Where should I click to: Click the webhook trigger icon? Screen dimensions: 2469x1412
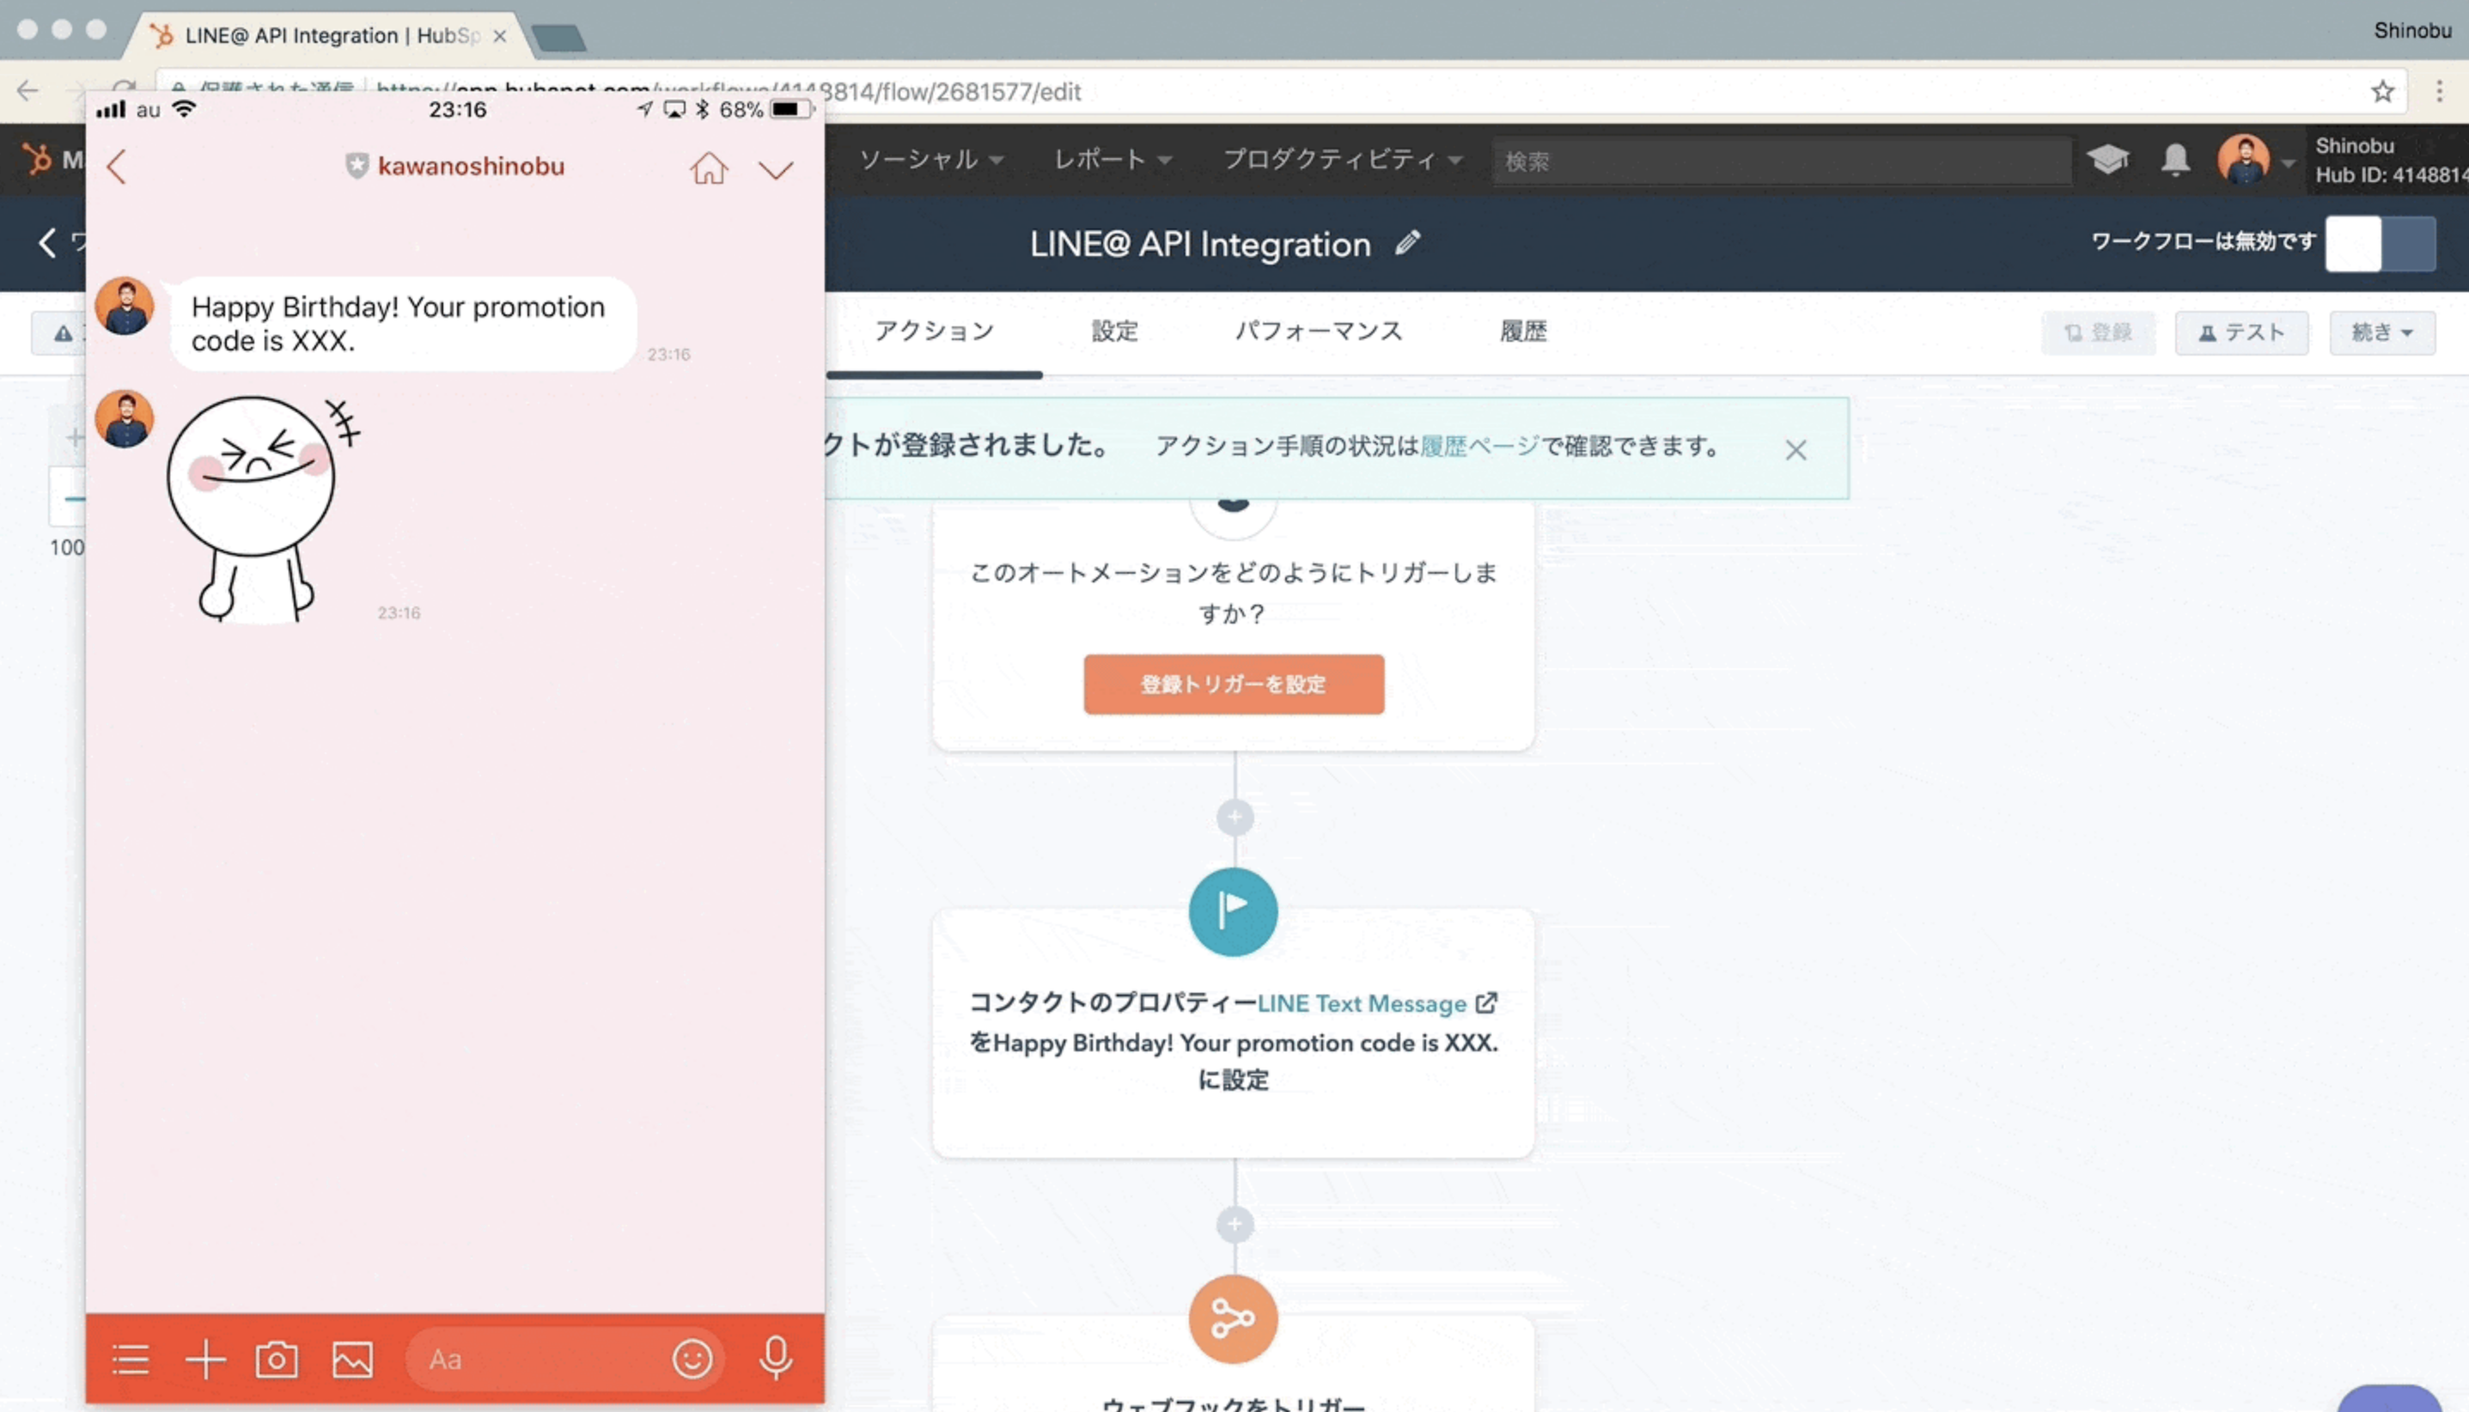[x=1231, y=1317]
